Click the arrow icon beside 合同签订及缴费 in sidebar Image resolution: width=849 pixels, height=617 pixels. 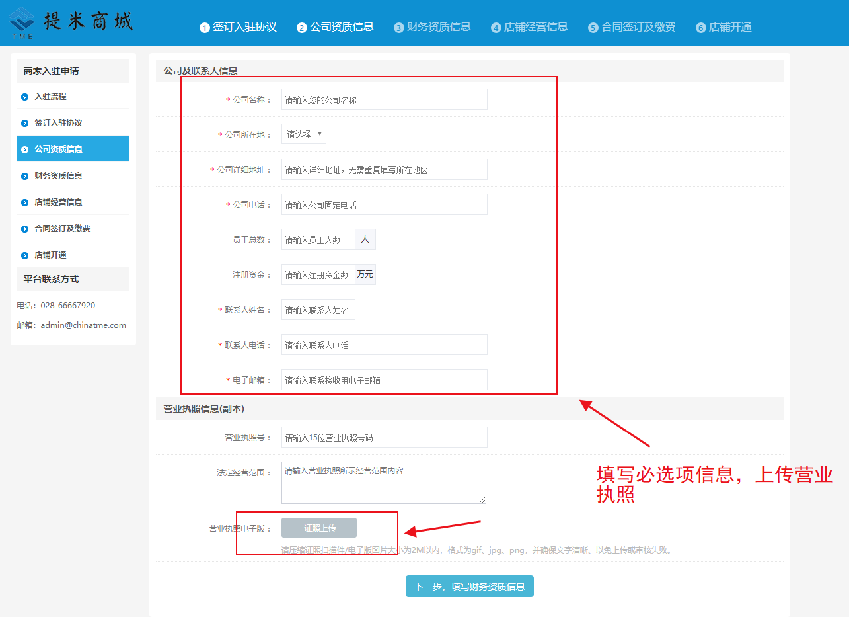click(25, 229)
